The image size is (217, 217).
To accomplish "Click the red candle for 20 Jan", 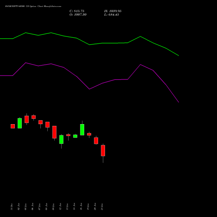I will point(96,141).
